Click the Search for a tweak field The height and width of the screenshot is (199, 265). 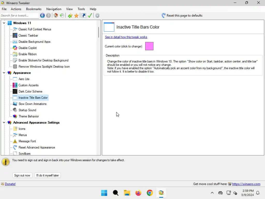click(19, 16)
